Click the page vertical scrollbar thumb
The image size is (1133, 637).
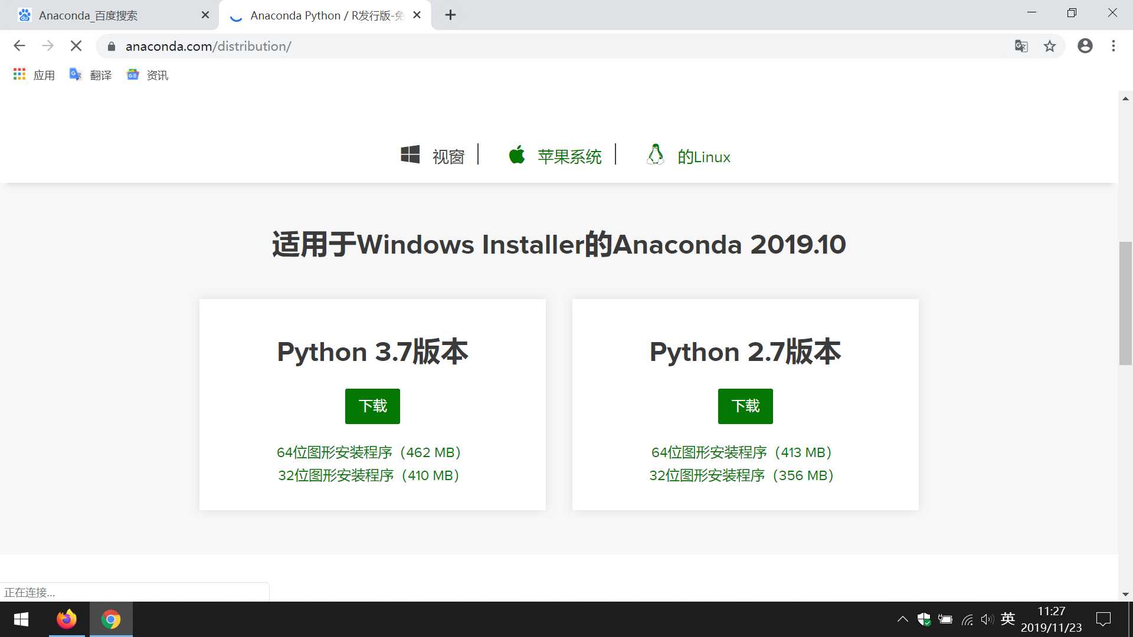click(1125, 303)
